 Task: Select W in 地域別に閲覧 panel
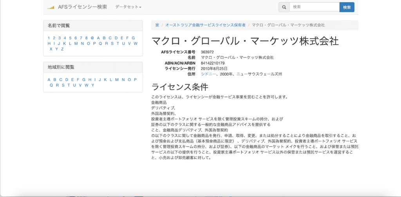87,85
